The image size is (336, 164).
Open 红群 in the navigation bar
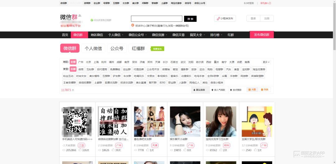click(x=231, y=35)
